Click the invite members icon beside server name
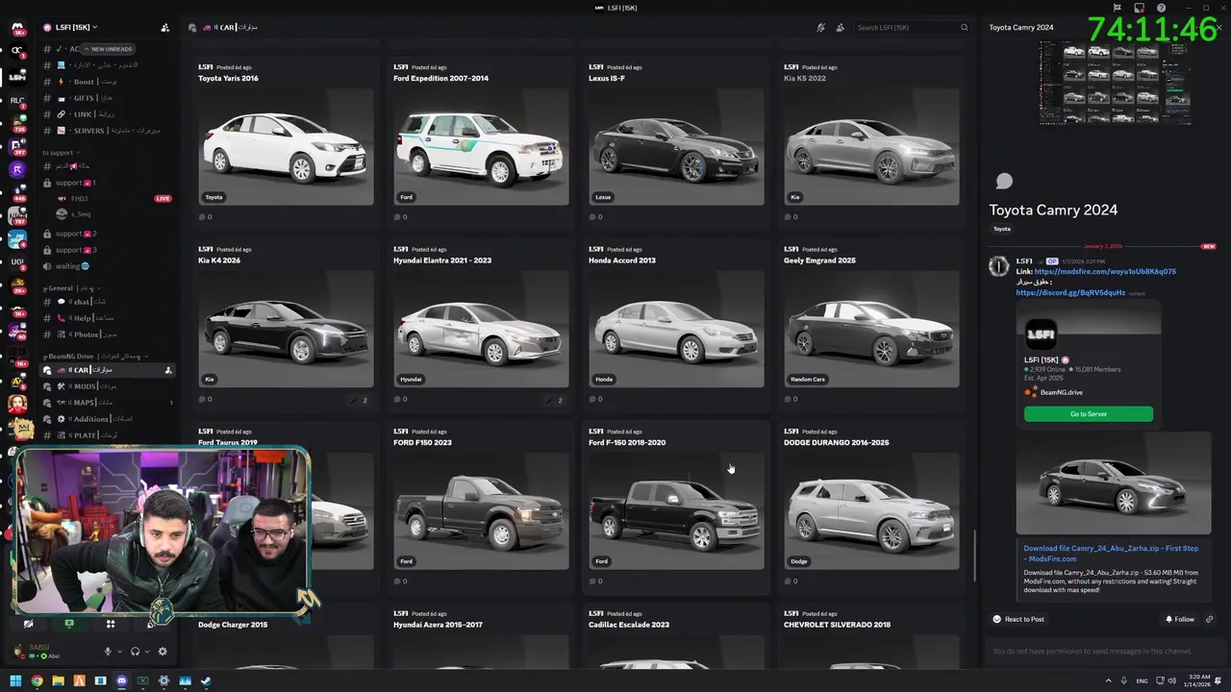The width and height of the screenshot is (1231, 692). 164,27
